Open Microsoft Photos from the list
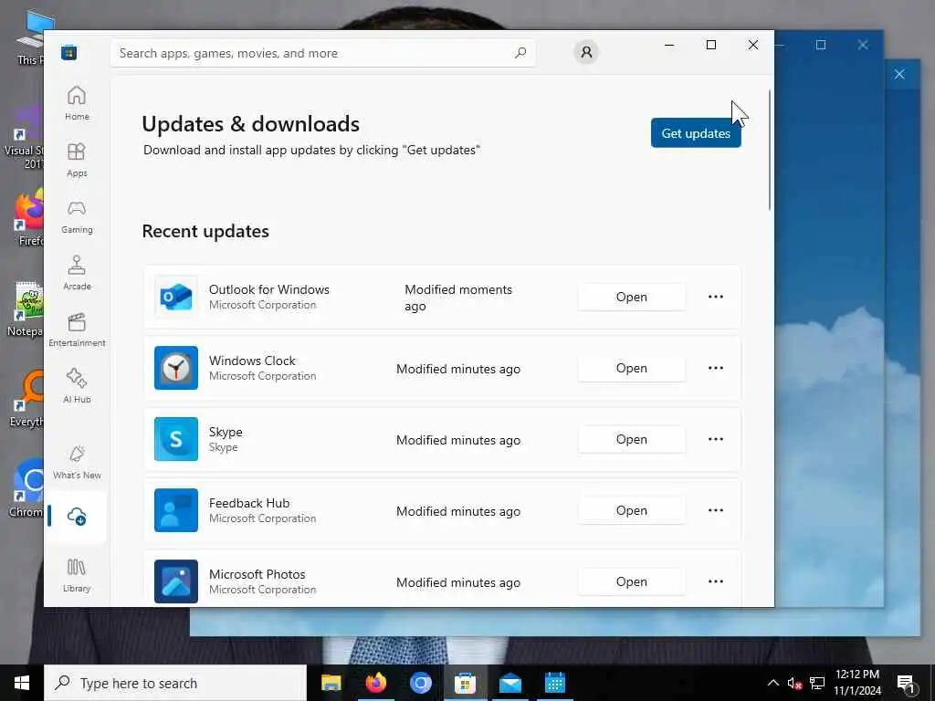 point(632,581)
